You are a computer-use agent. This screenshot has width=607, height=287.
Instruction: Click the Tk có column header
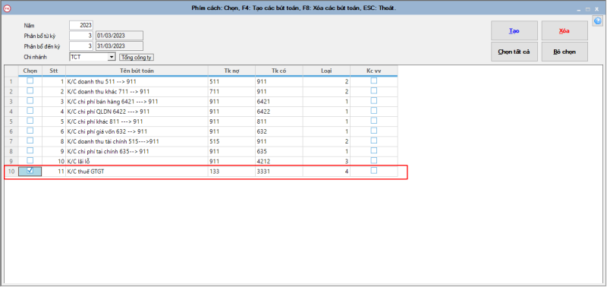tap(279, 71)
